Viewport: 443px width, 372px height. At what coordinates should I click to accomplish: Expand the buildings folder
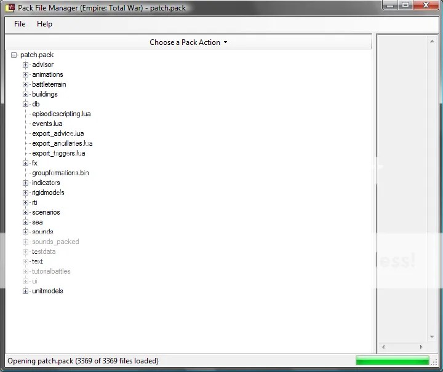25,94
